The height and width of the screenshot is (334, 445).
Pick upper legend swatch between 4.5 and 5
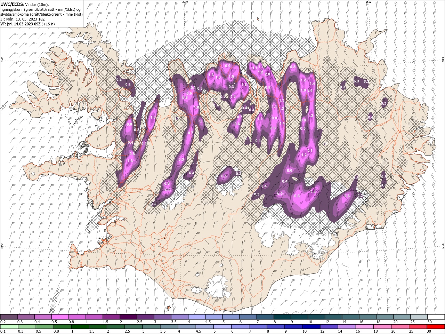[214, 317]
